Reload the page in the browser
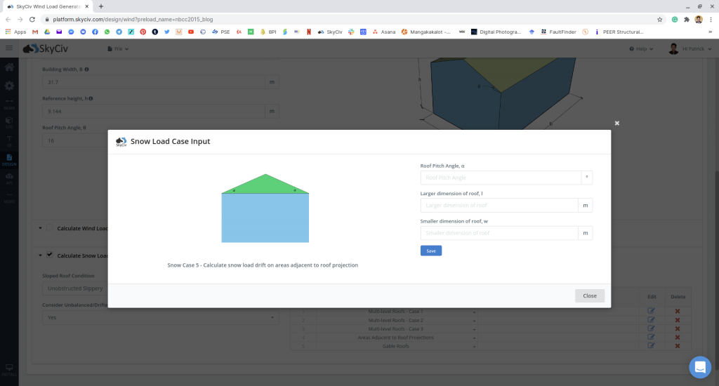The height and width of the screenshot is (386, 719). click(32, 19)
